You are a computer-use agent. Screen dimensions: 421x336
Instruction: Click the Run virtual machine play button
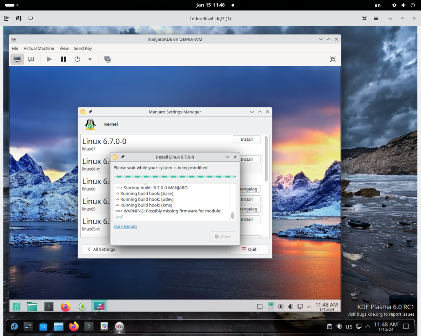[x=49, y=59]
